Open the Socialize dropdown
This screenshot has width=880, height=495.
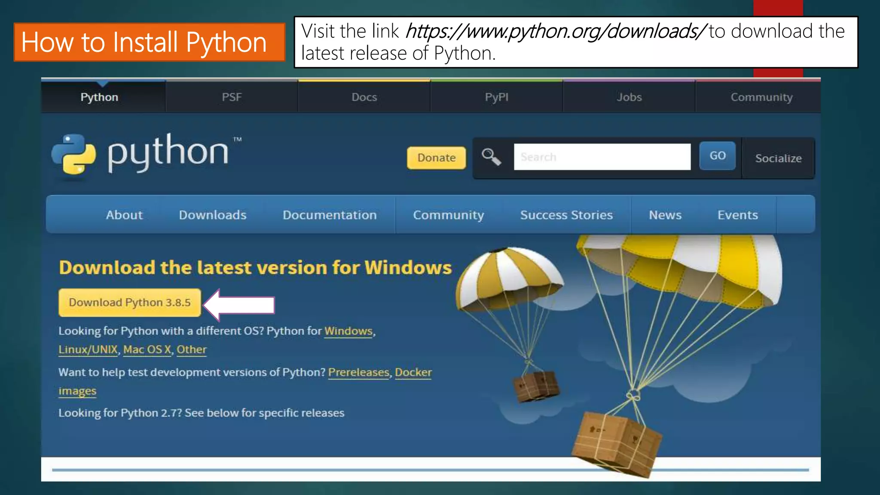(x=778, y=158)
